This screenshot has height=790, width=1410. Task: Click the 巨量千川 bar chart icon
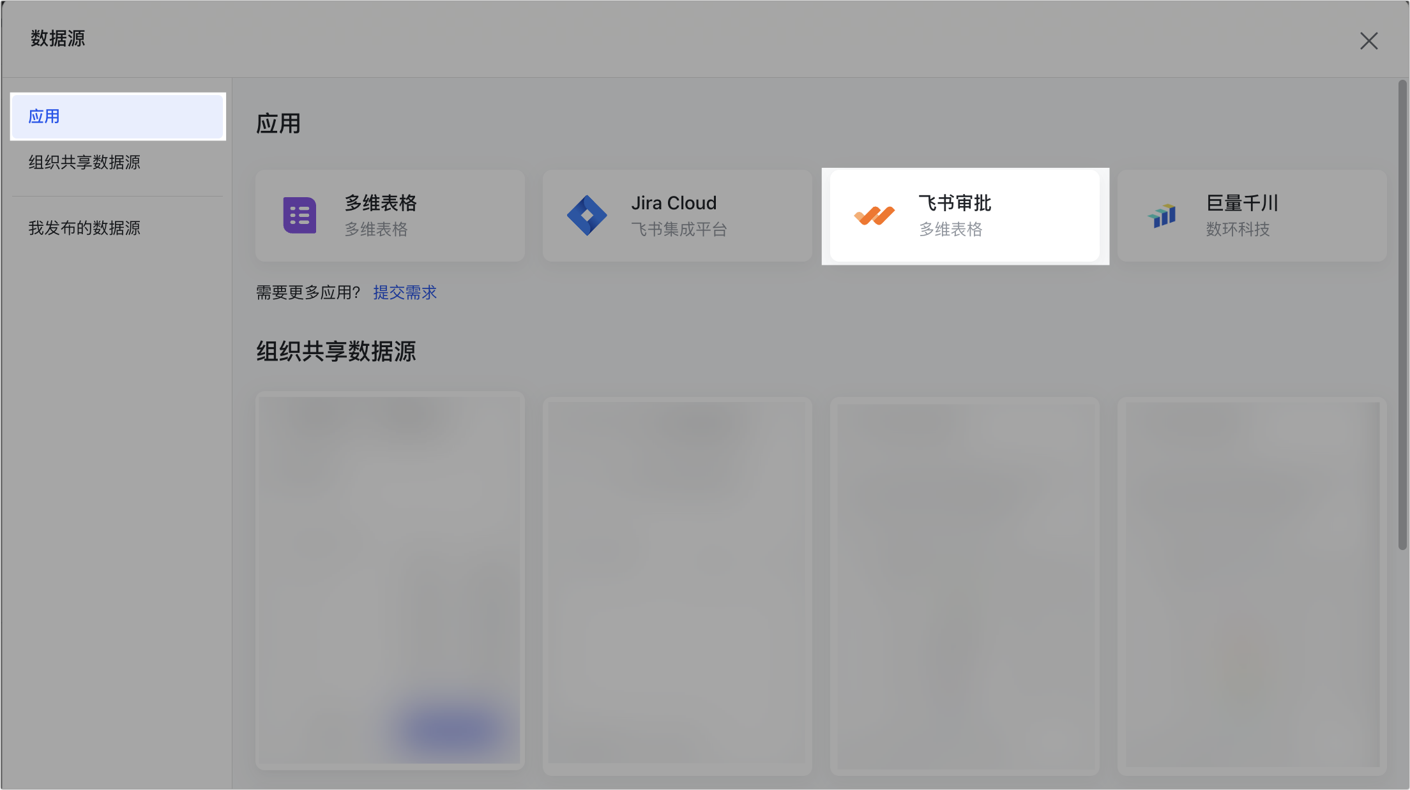[x=1162, y=216]
